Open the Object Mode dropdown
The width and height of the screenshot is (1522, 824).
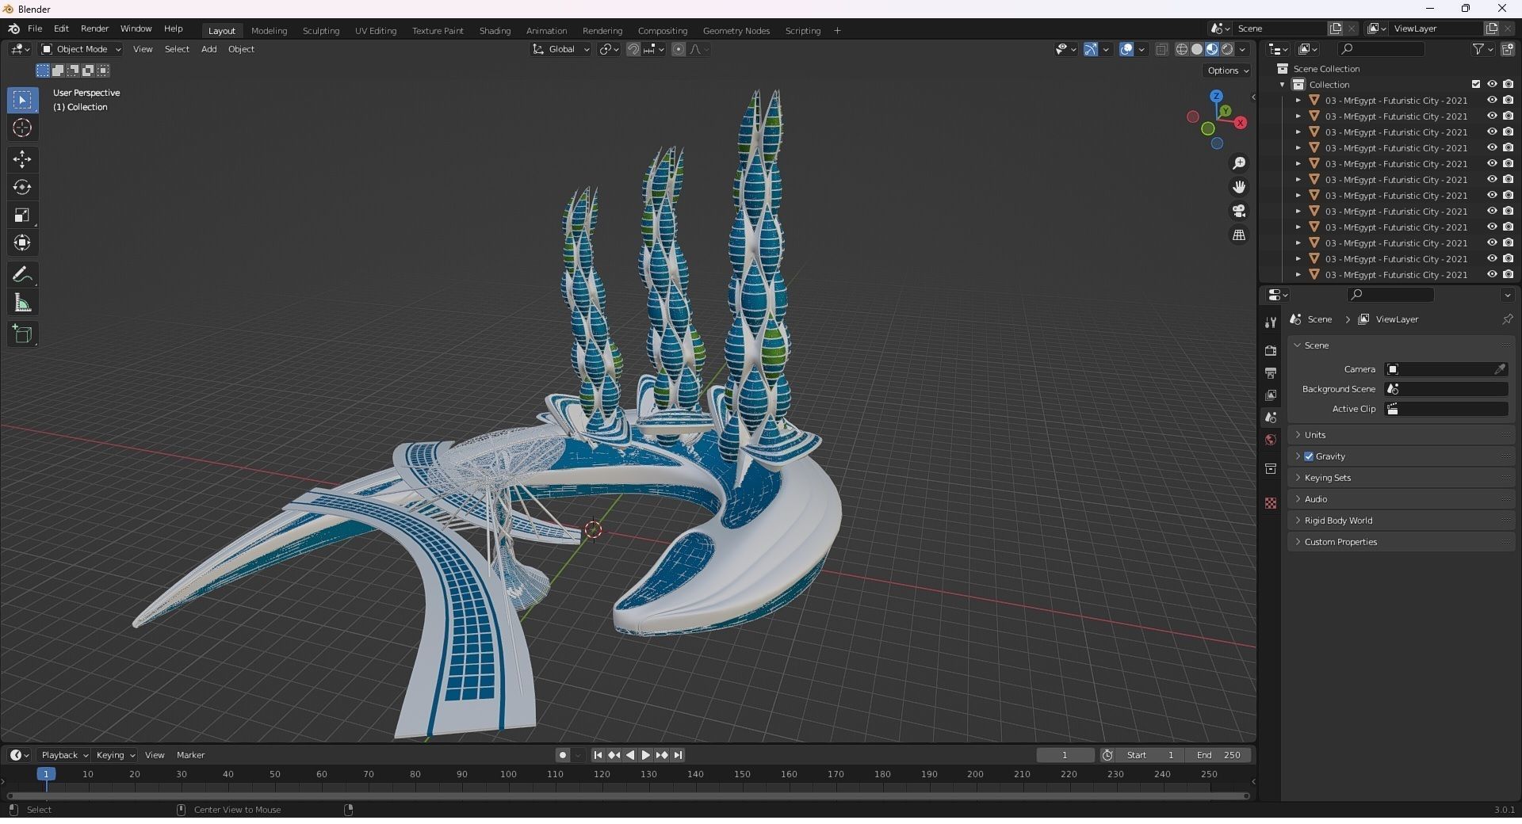click(x=82, y=49)
